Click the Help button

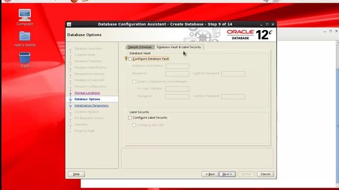[76, 174]
